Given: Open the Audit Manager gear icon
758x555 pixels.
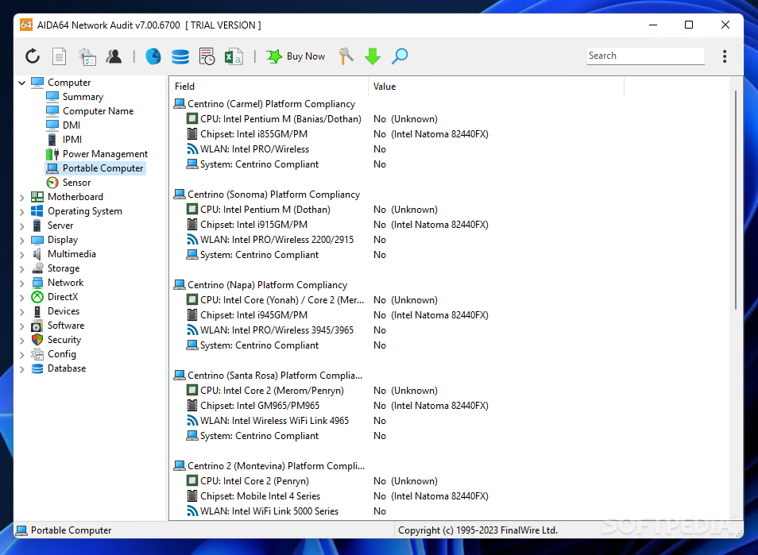Looking at the screenshot, I should click(87, 56).
